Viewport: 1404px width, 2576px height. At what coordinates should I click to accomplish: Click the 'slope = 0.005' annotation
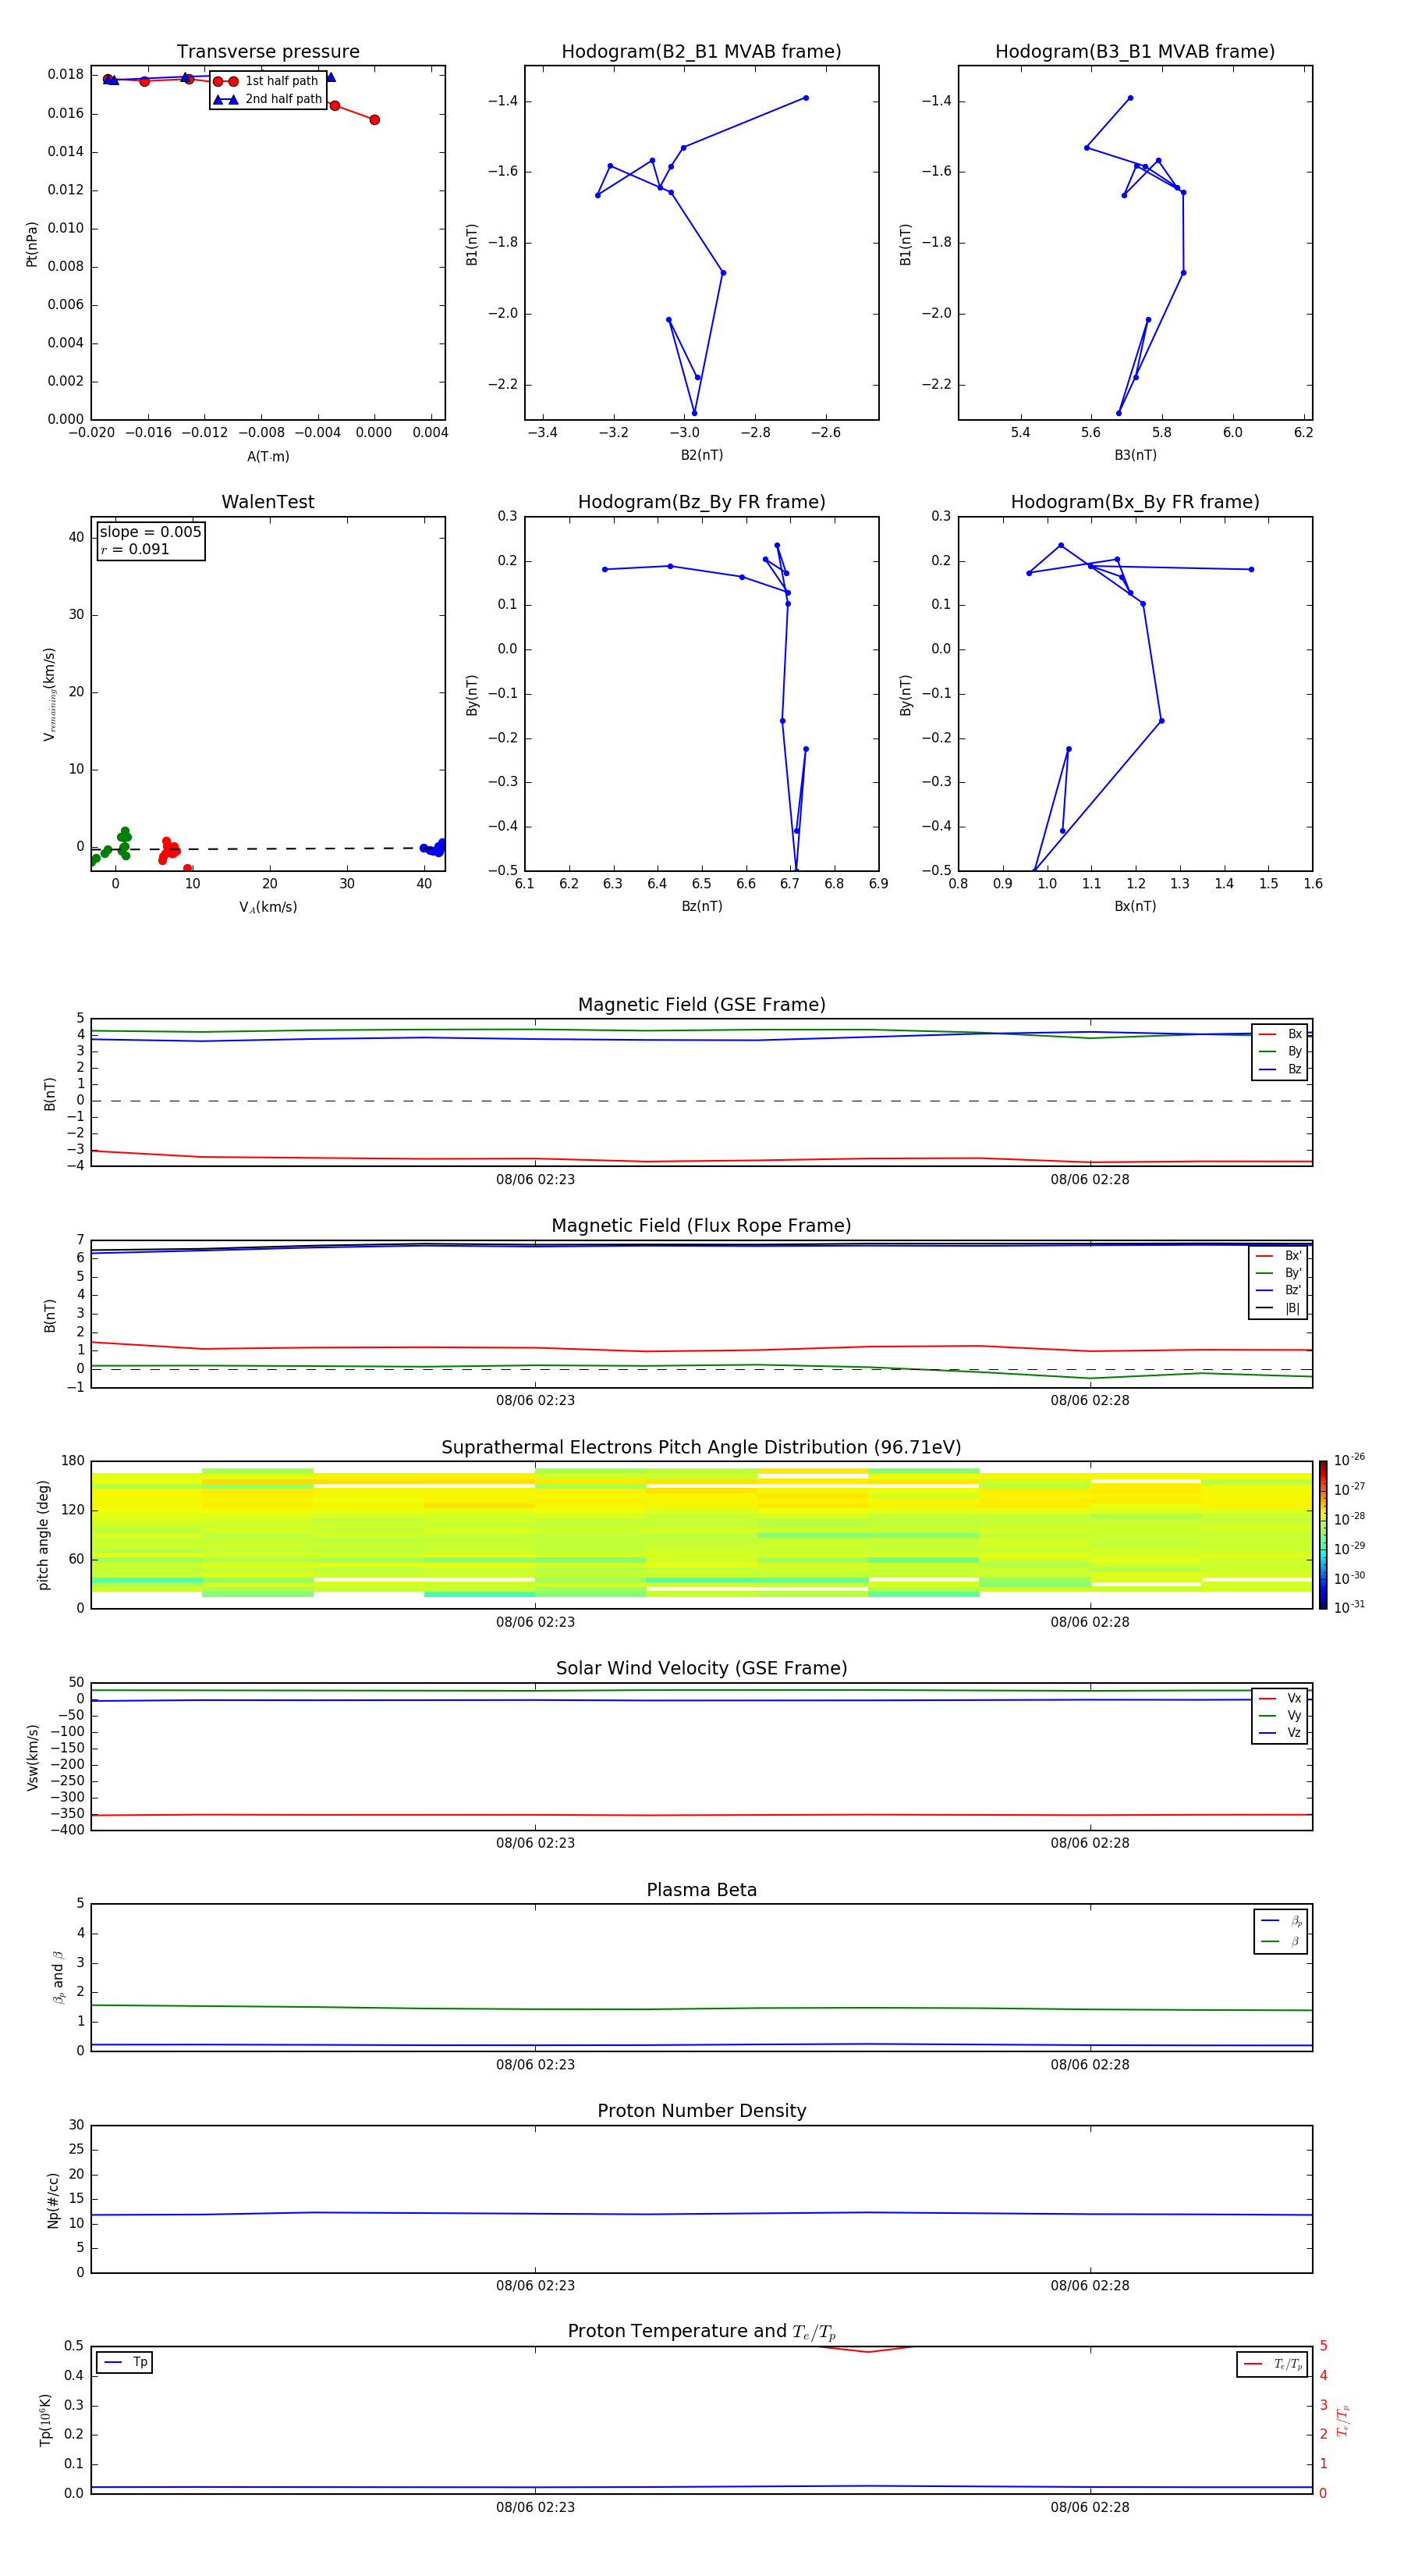(x=151, y=532)
